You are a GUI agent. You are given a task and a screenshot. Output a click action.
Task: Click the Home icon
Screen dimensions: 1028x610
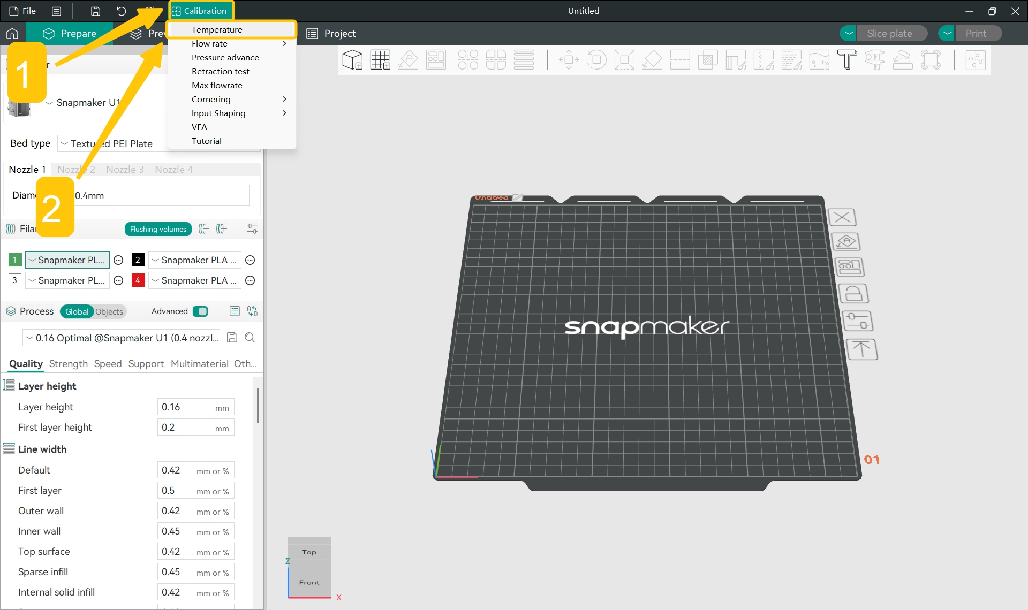coord(12,34)
